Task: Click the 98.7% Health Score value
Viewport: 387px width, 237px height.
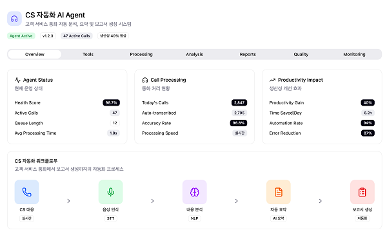Action: pos(111,103)
